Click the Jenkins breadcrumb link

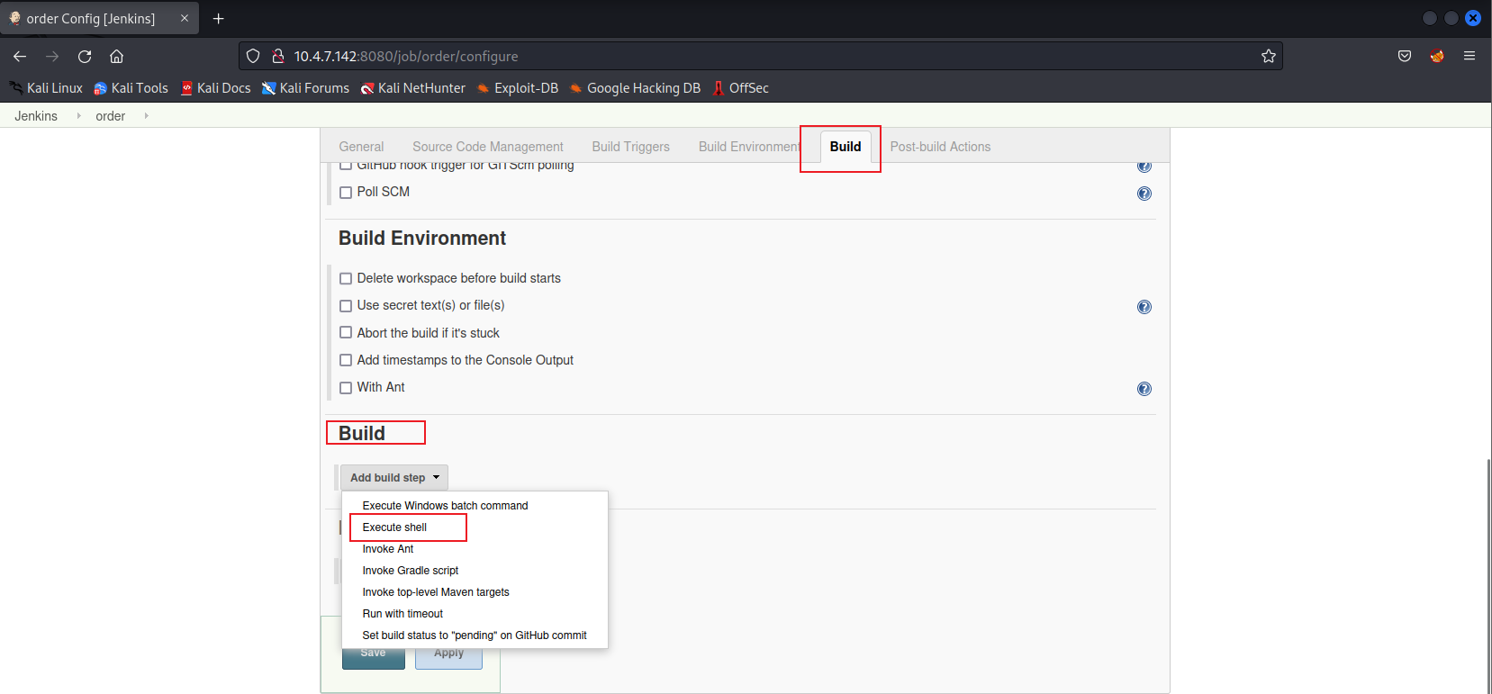tap(36, 116)
